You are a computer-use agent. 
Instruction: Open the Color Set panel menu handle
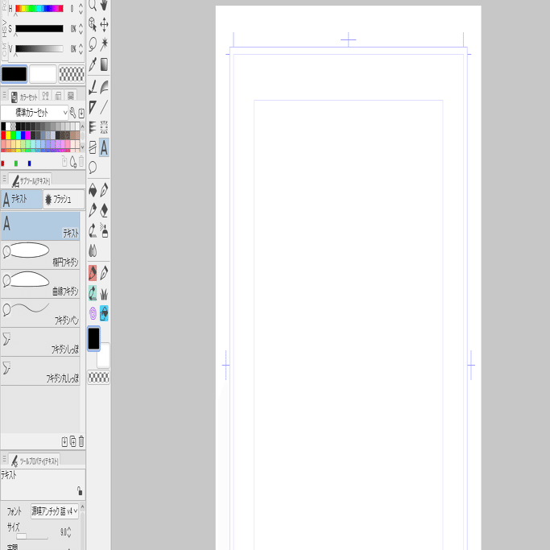coord(5,95)
